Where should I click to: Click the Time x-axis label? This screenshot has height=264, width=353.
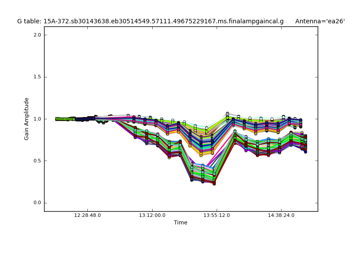pyautogui.click(x=180, y=223)
